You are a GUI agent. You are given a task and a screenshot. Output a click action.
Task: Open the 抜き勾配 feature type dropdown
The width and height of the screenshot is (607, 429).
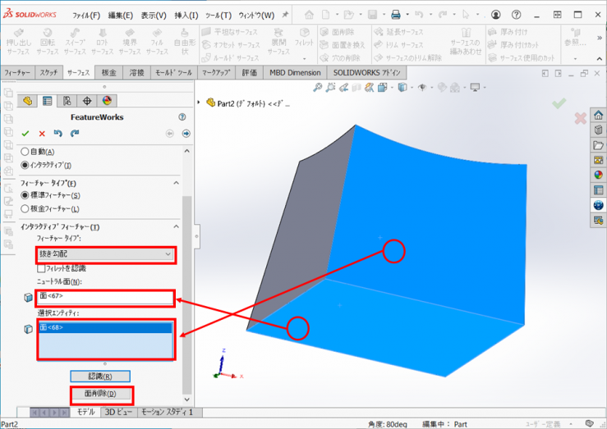(x=105, y=254)
